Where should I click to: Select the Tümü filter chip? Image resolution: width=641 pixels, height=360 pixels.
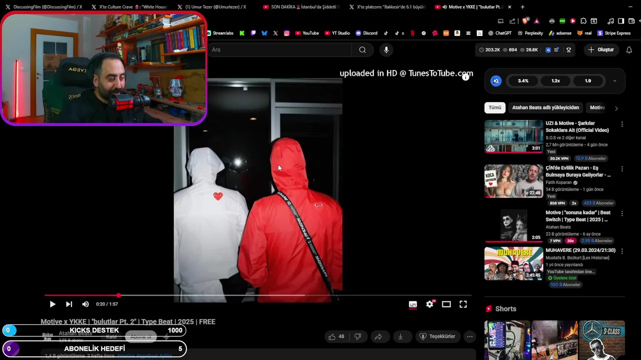(495, 107)
